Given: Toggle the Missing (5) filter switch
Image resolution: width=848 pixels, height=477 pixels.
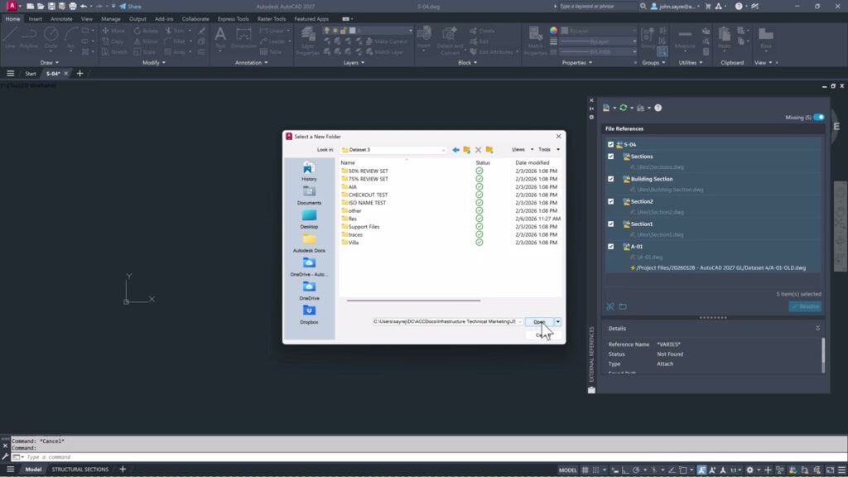Looking at the screenshot, I should click(819, 118).
